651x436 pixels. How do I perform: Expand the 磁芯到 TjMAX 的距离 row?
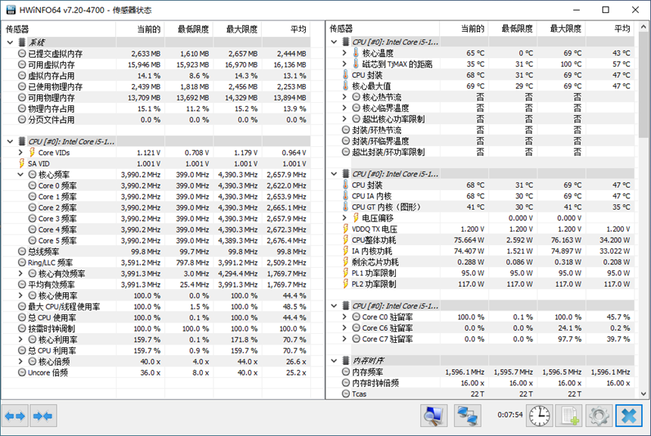[x=344, y=64]
